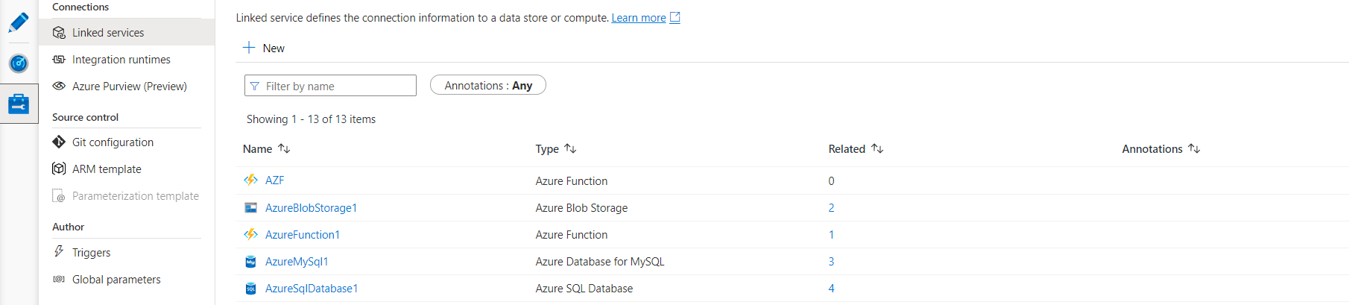Focus the Filter by name field

tap(337, 87)
